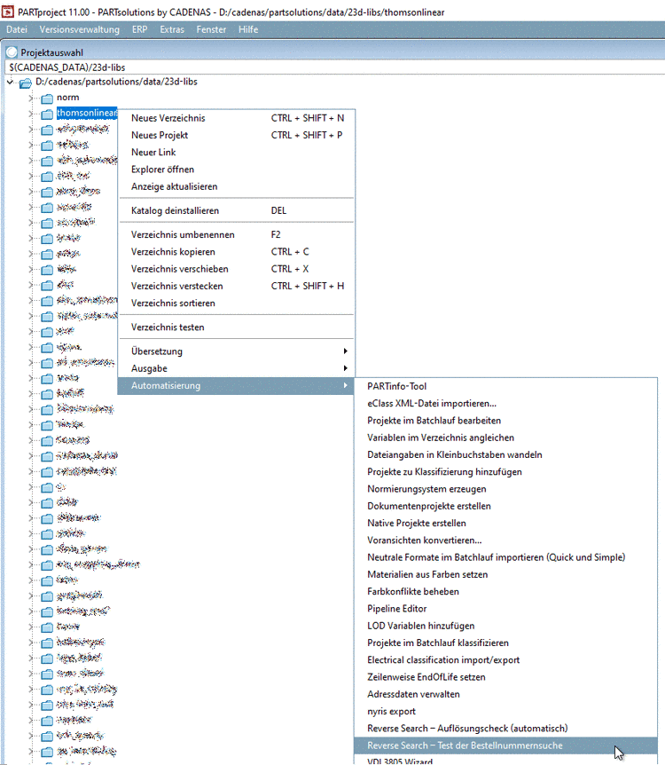The height and width of the screenshot is (765, 665).
Task: Open the Datei menu
Action: coord(17,29)
